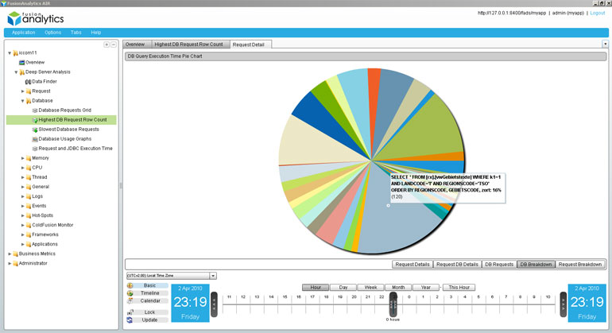Select Frameworks tree item

(x=45, y=234)
